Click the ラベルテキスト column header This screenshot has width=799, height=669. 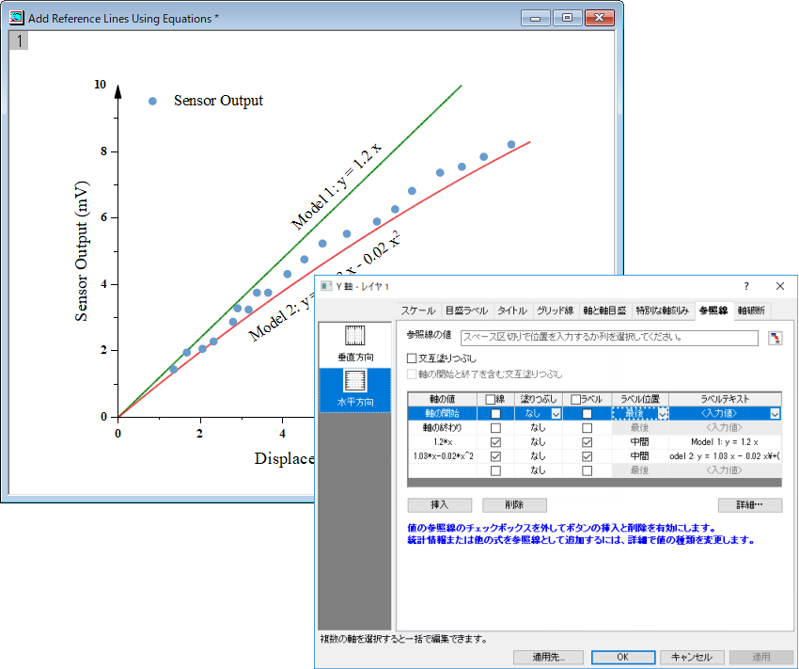coord(725,399)
